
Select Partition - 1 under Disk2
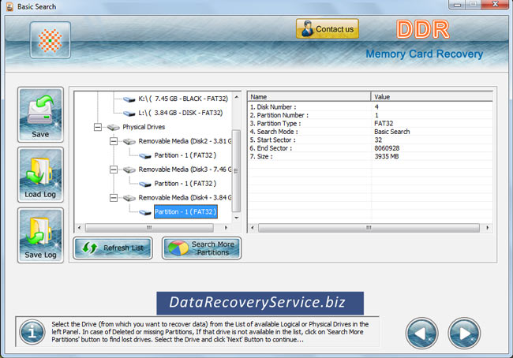point(185,155)
